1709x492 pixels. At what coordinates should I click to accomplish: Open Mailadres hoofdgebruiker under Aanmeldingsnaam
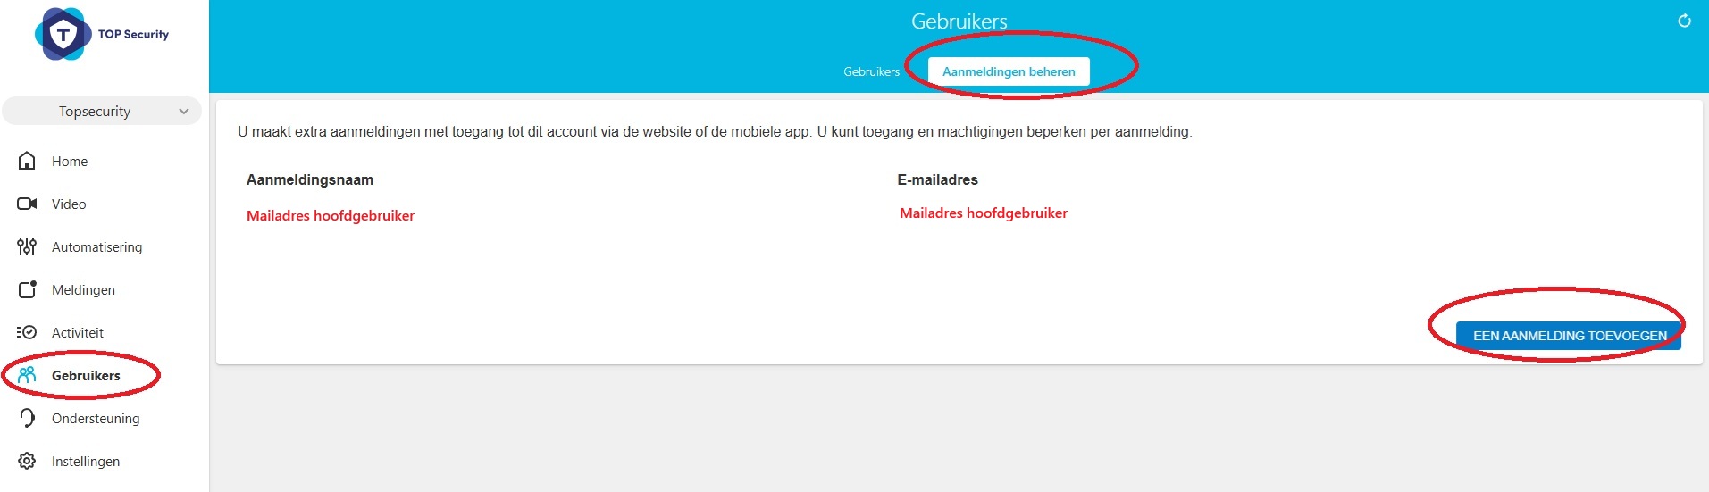point(331,216)
